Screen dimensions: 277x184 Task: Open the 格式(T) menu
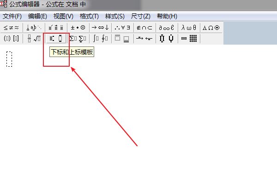tap(89, 17)
